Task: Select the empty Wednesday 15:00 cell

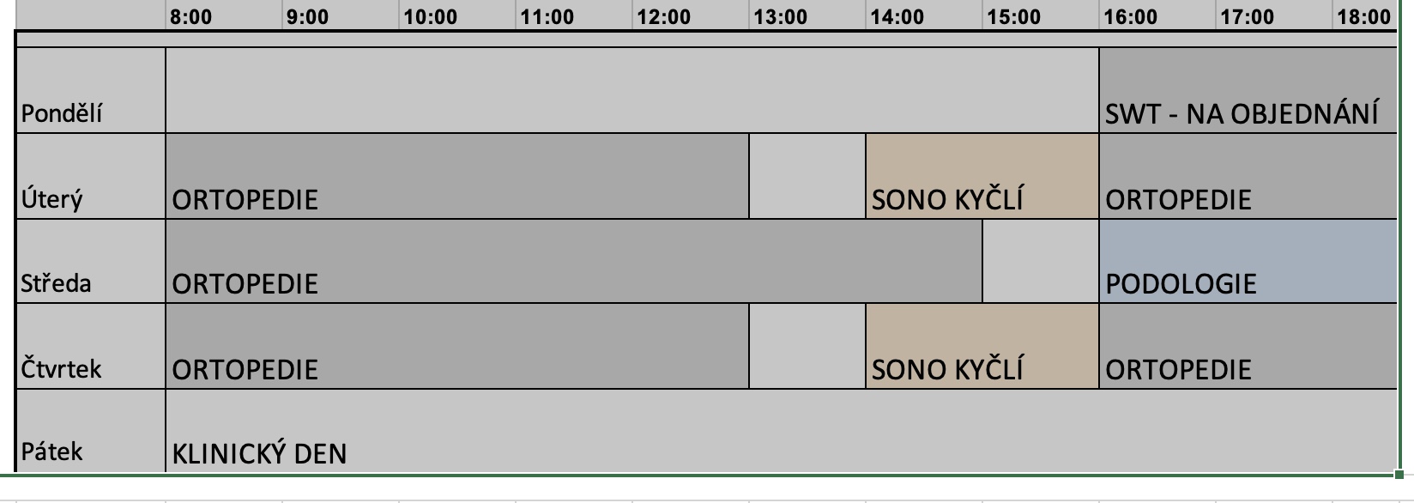Action: [x=1040, y=262]
